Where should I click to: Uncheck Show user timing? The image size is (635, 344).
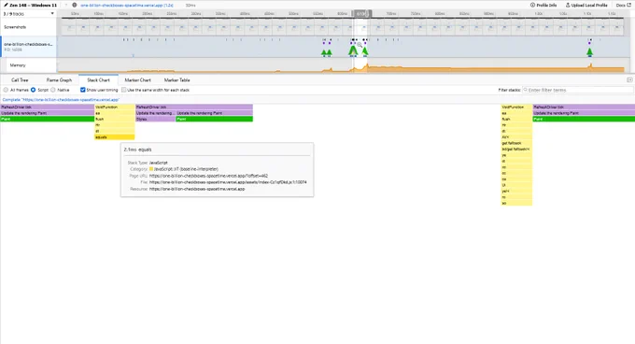tap(82, 90)
